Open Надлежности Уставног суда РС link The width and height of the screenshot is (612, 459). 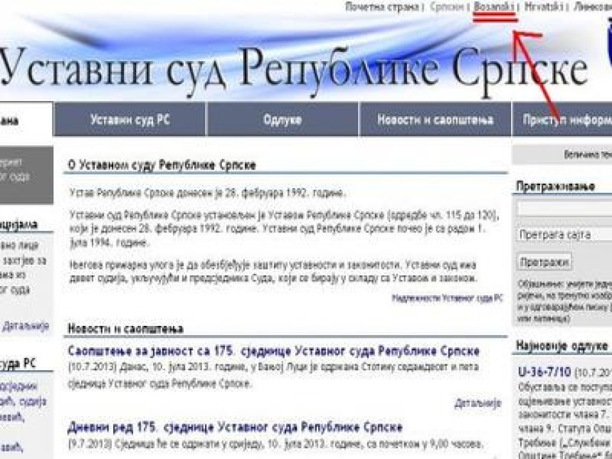(x=447, y=298)
